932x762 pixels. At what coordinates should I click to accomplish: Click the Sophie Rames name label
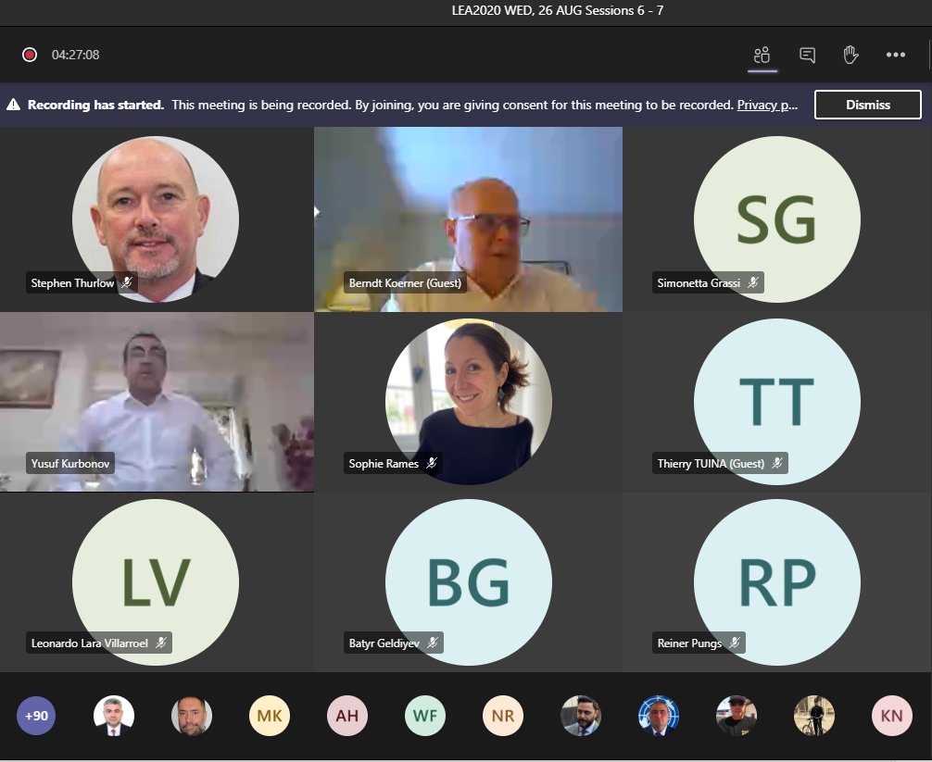[x=384, y=463]
